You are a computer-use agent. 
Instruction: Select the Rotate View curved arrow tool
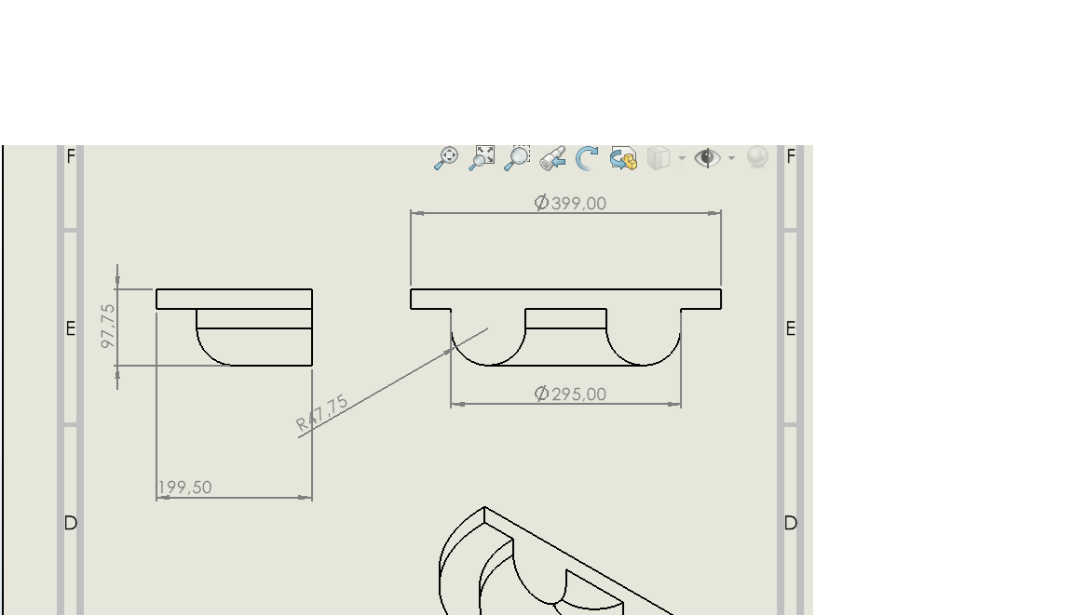tap(587, 159)
